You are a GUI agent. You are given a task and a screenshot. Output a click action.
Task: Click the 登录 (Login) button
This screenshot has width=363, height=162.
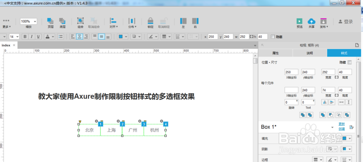coord(346,22)
